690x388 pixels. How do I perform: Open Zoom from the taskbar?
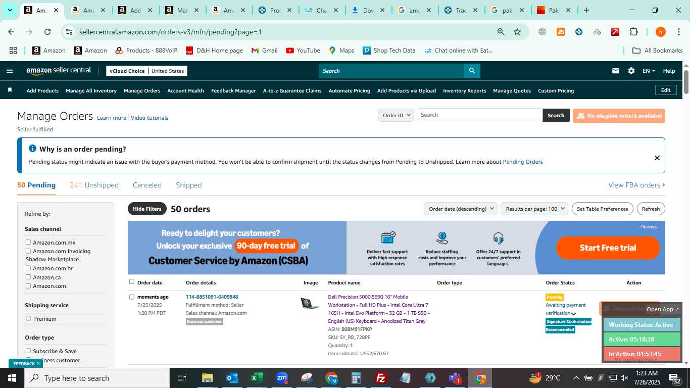282,378
